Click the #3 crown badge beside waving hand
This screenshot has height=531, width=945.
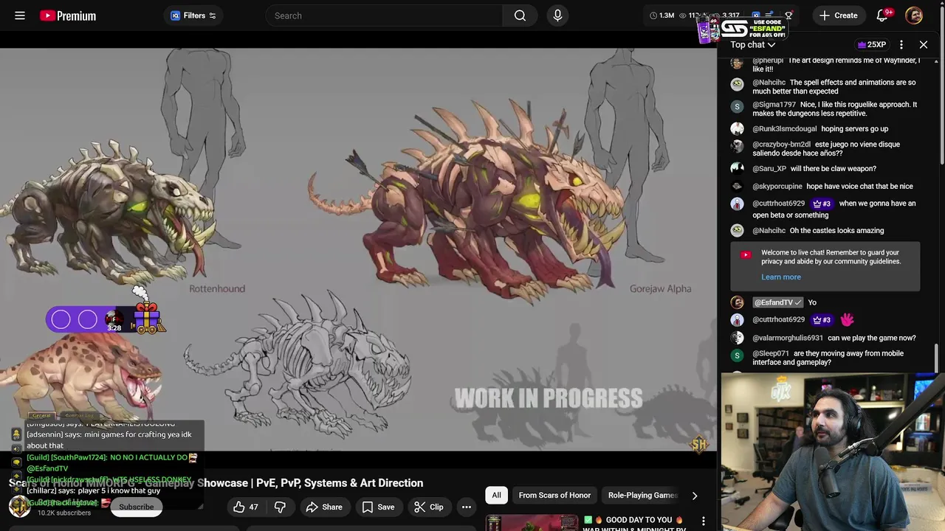point(821,319)
